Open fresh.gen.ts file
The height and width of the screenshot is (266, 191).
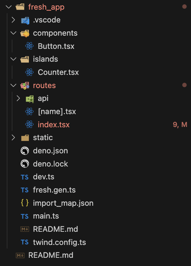[54, 190]
